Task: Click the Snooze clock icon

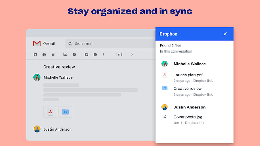Action: (x=74, y=54)
